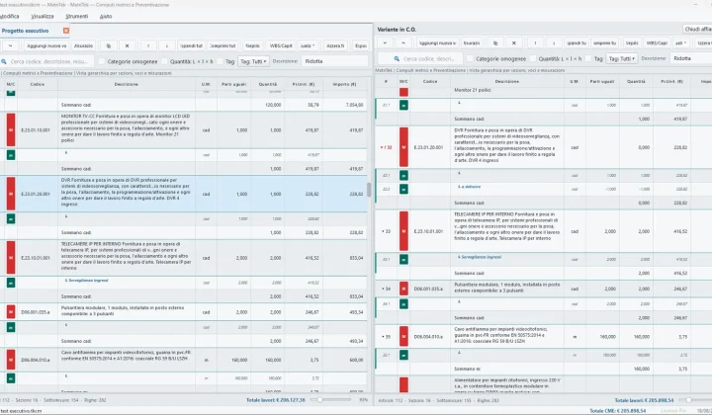
Task: Close the Progetto esecutivo tab
Action: pos(66,31)
